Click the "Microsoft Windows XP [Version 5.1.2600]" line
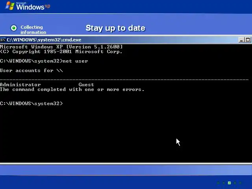Viewport: 252px width, 189px height. pos(61,47)
